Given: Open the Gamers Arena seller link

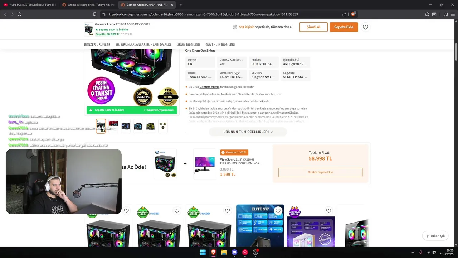Looking at the screenshot, I should 209,87.
